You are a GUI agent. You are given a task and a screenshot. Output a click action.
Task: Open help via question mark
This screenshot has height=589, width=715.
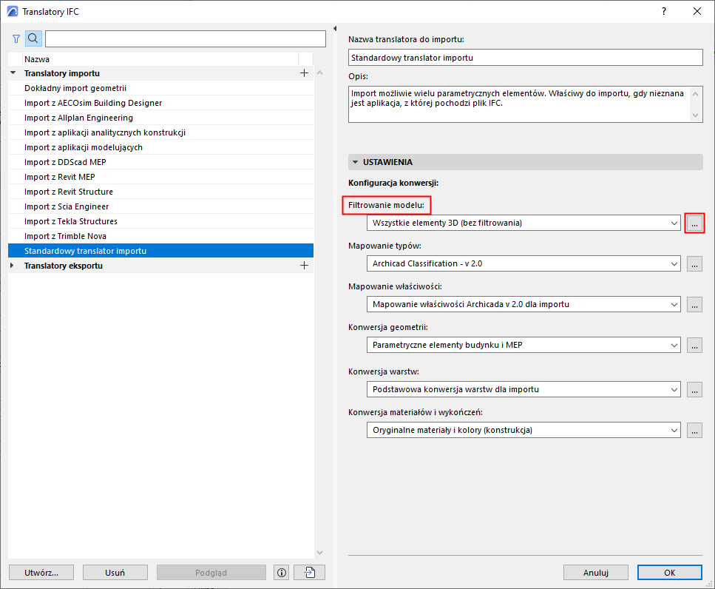click(664, 11)
